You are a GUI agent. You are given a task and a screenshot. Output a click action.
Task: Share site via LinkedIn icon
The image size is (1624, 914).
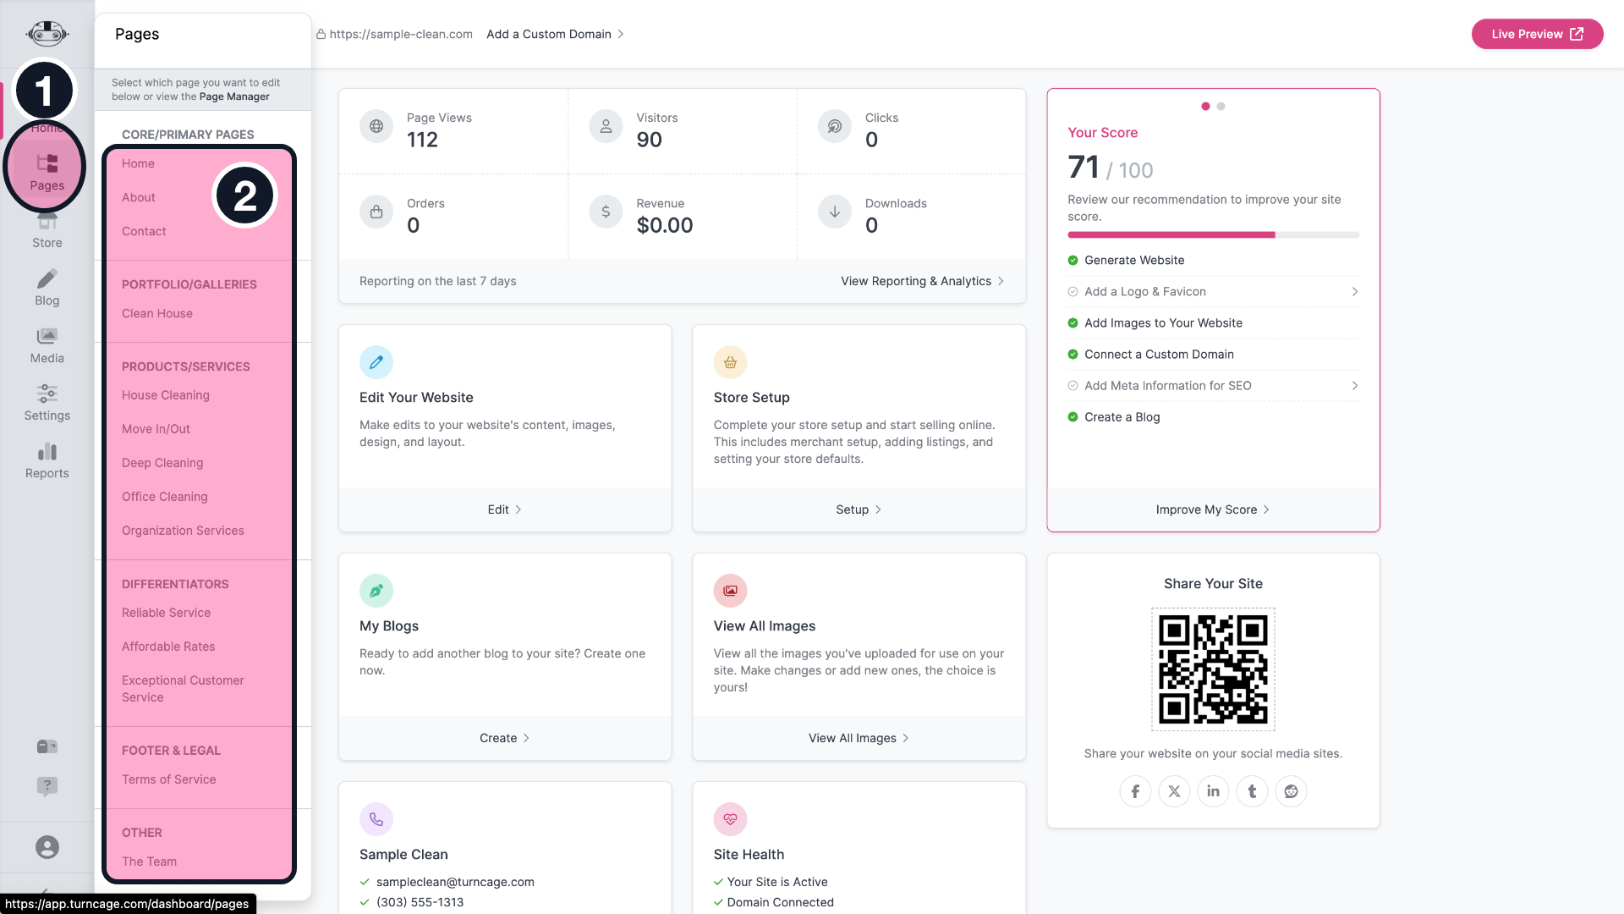point(1213,791)
